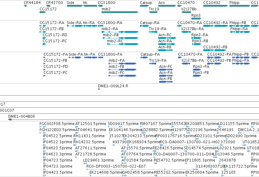259x177 pixels.
Task: Click the hk-RA transcript glyph
Action: (90, 26)
